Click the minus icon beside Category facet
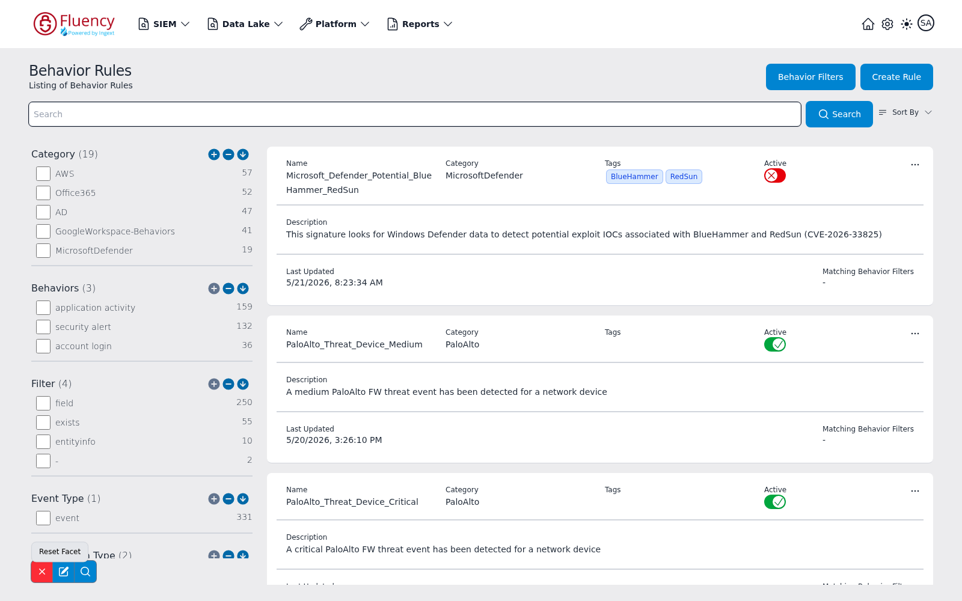 228,154
